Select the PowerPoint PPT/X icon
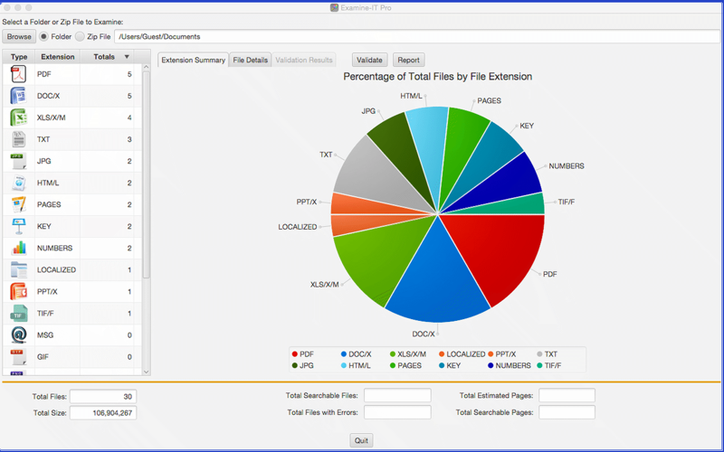This screenshot has width=724, height=452. point(18,291)
